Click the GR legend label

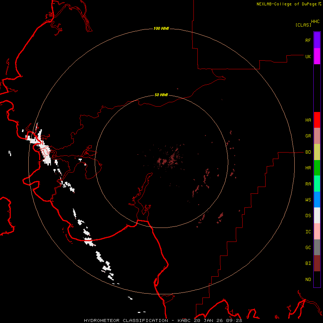click(308, 136)
